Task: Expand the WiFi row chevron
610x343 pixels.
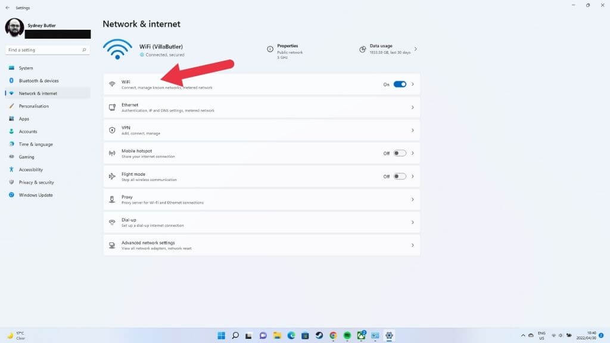Action: (413, 85)
